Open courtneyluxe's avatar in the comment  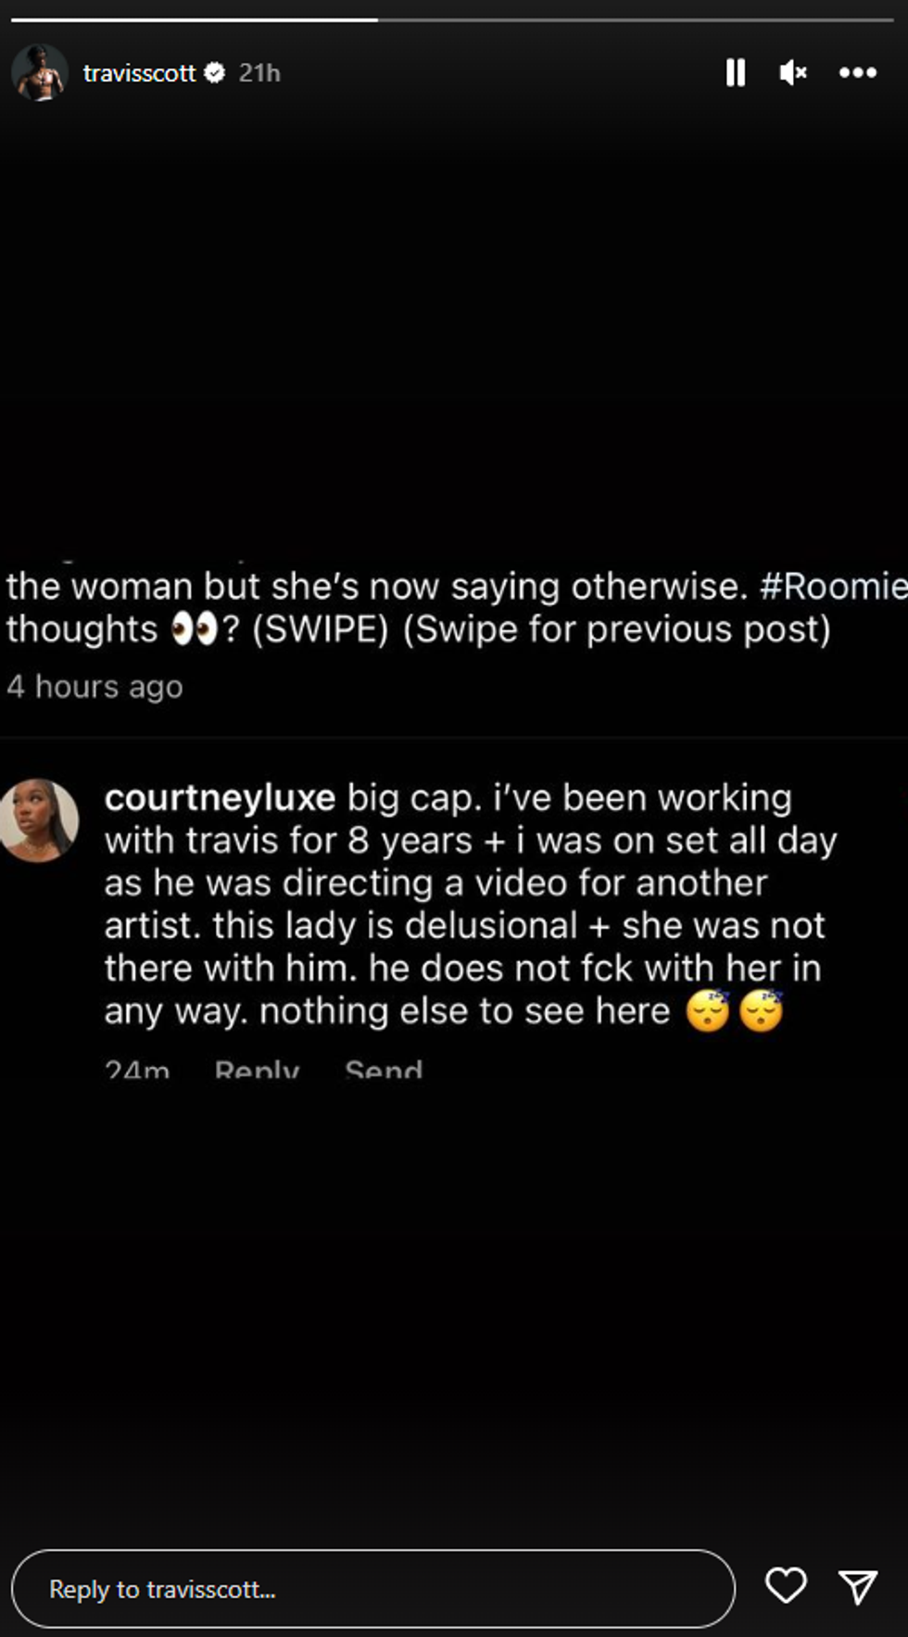click(39, 820)
